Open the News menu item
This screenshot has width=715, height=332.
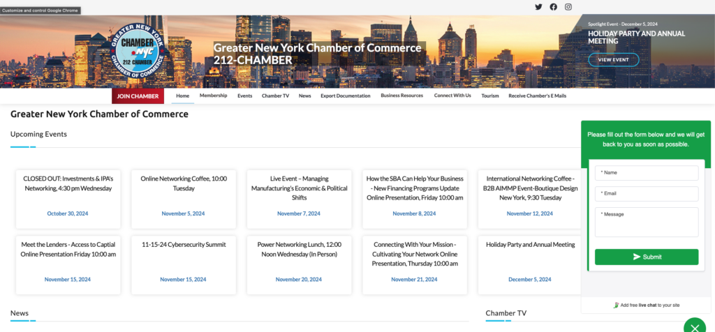(305, 96)
